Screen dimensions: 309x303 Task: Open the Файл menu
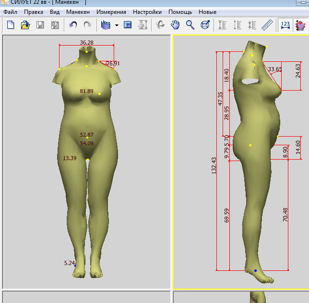(10, 12)
